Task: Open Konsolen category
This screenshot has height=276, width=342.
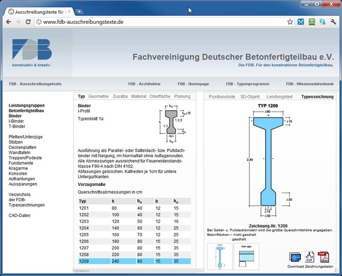Action: point(18,173)
